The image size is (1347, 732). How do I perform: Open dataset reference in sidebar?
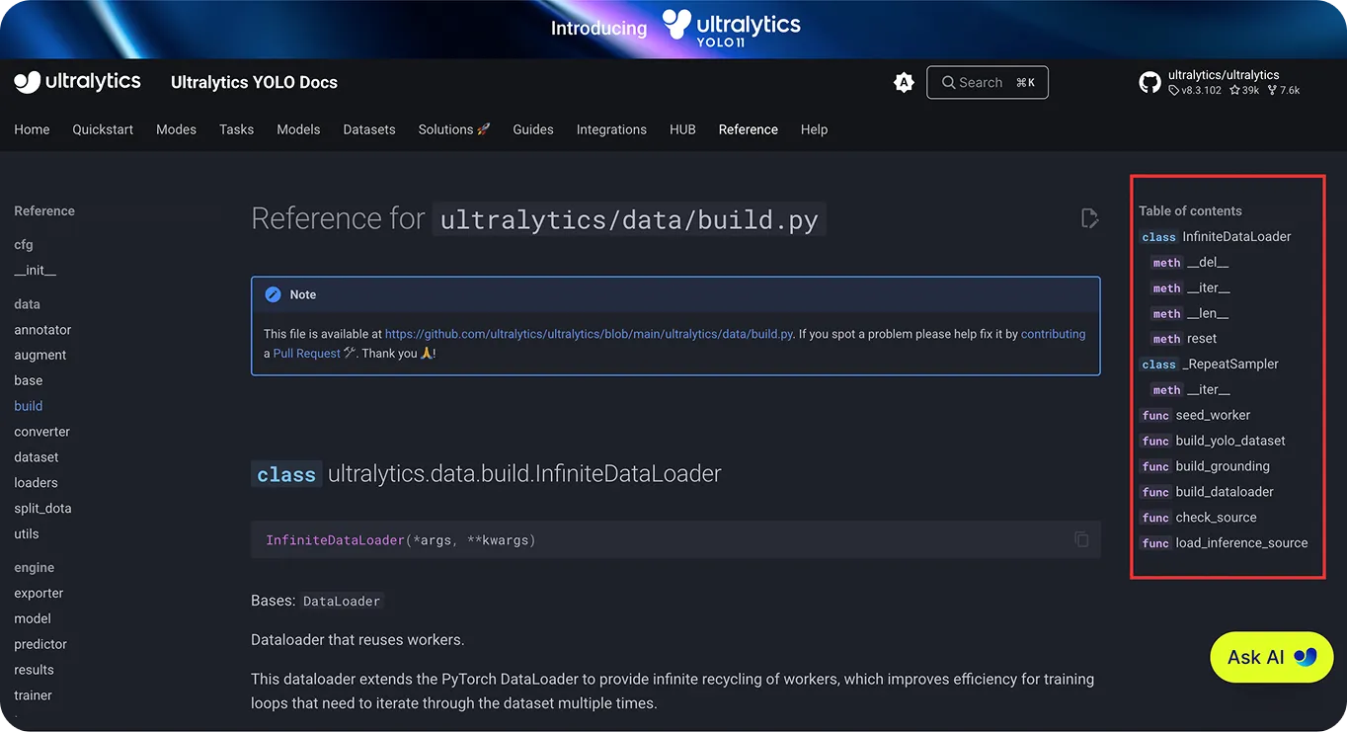tap(37, 457)
